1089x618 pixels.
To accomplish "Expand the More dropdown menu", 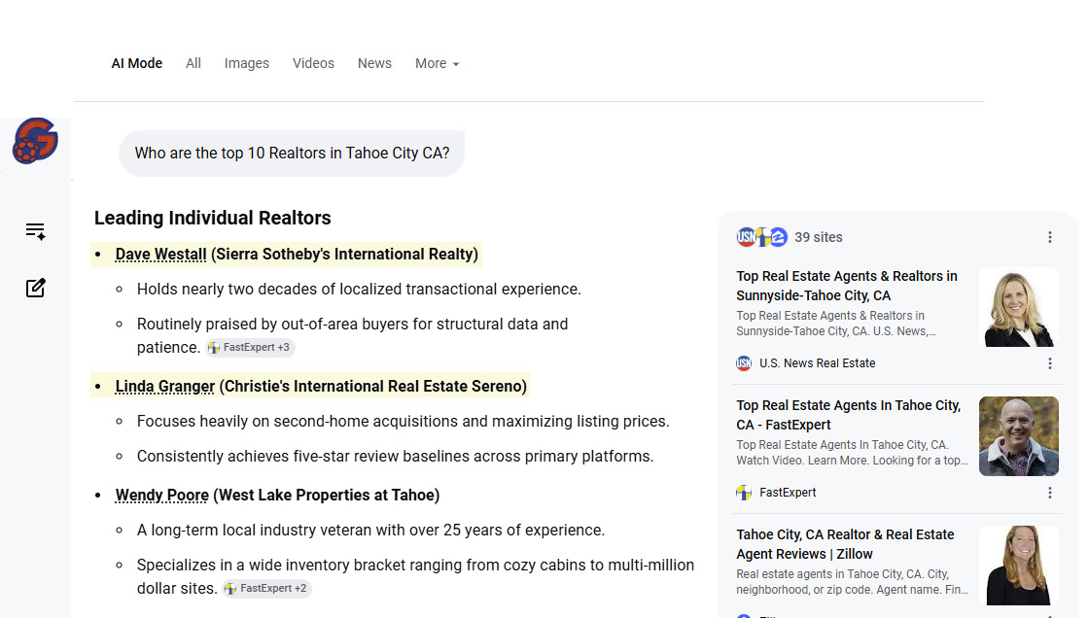I will click(x=437, y=63).
